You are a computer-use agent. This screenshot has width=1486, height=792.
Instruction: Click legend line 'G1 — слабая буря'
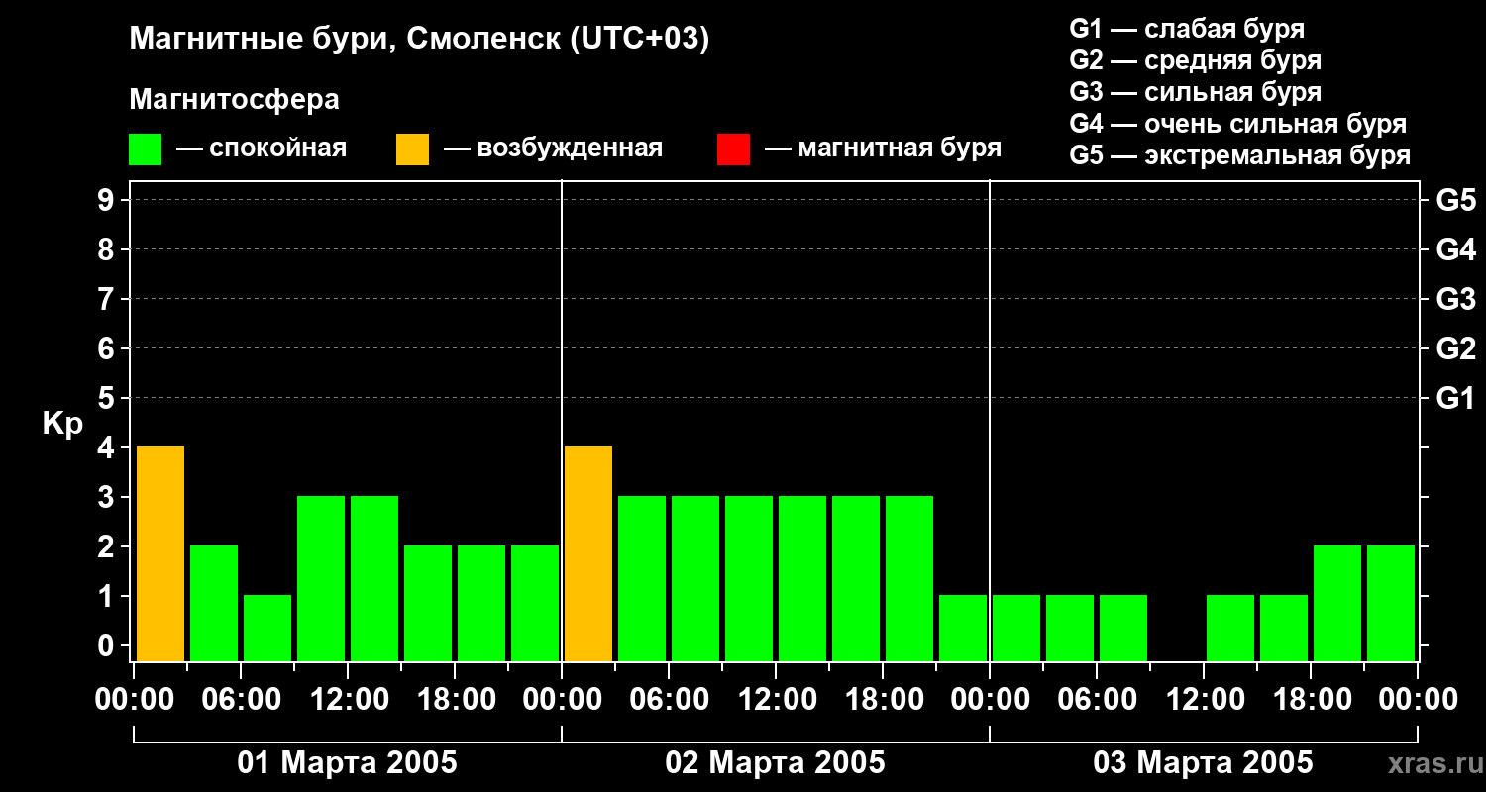(1187, 28)
